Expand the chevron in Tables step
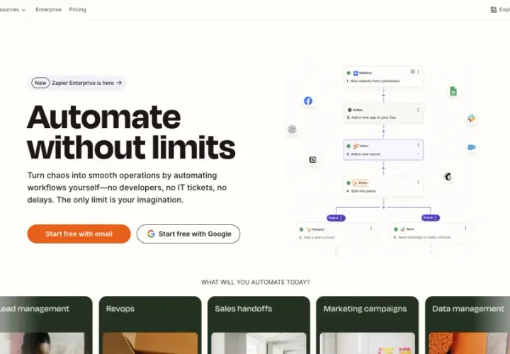 [x=419, y=154]
